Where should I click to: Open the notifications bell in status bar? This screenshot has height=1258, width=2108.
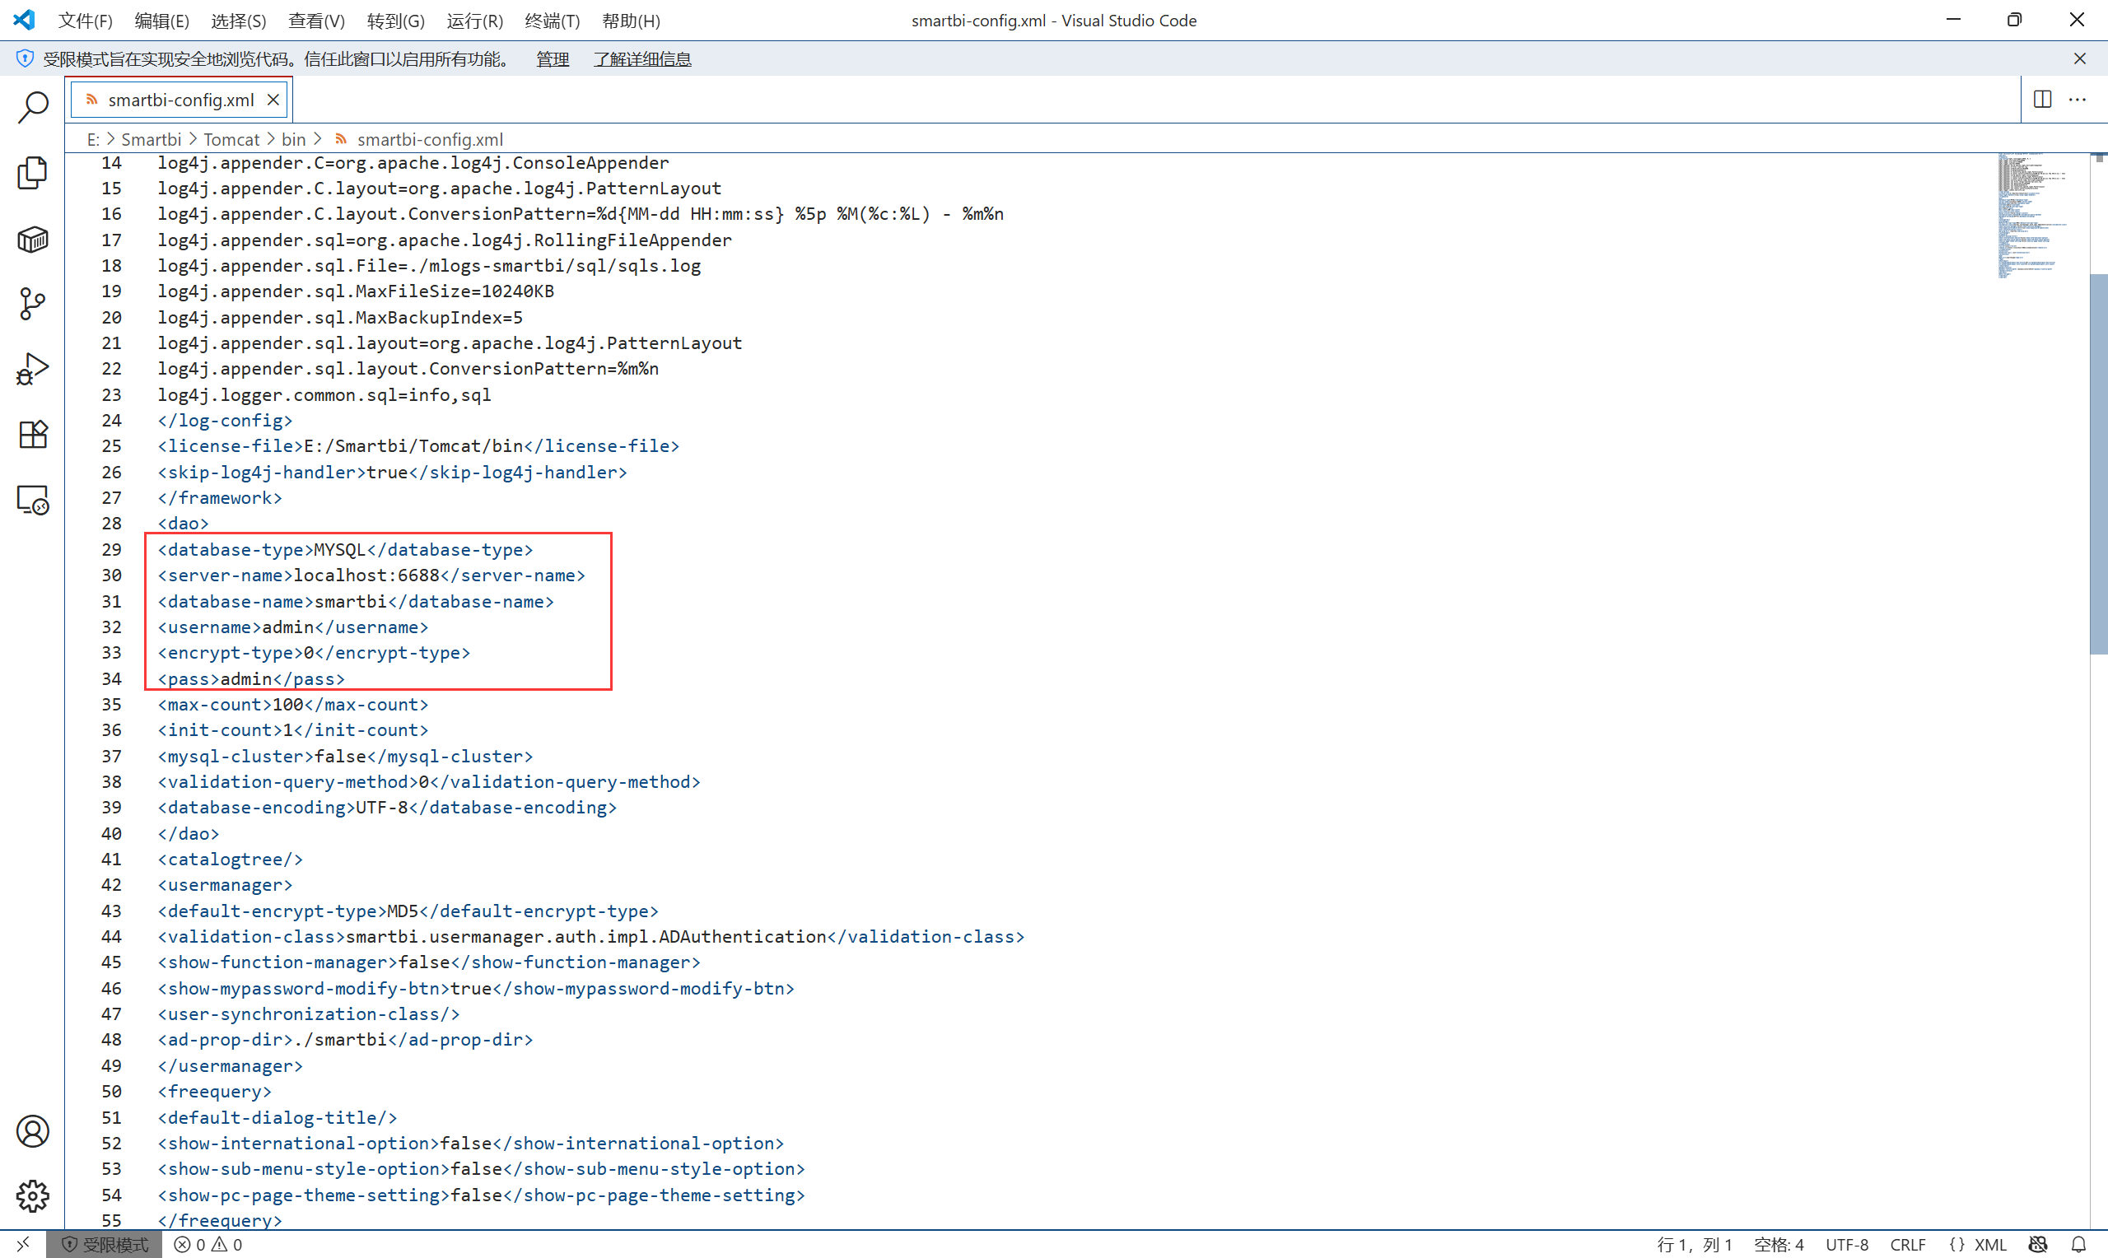[2078, 1245]
